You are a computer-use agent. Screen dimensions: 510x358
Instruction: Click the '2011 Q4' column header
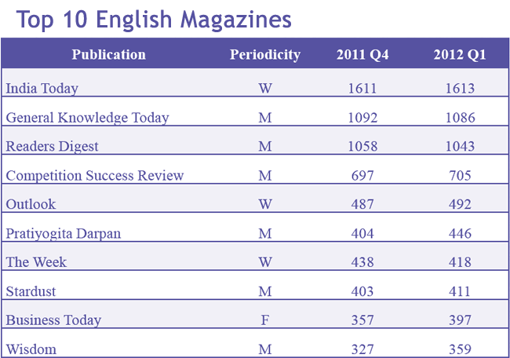pyautogui.click(x=362, y=55)
